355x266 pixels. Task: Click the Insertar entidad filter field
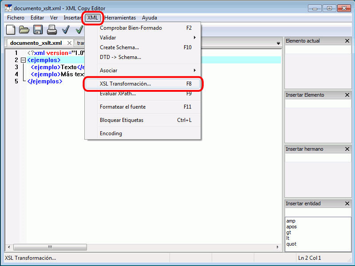(x=318, y=212)
